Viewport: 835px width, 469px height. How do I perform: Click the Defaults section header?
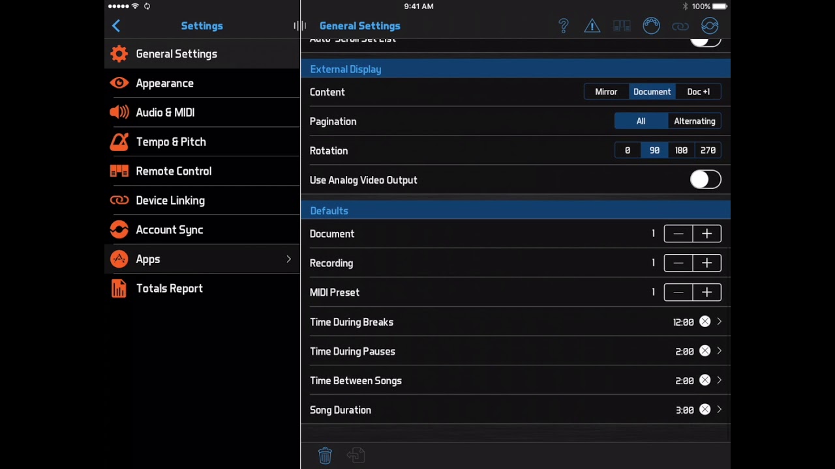coord(515,211)
